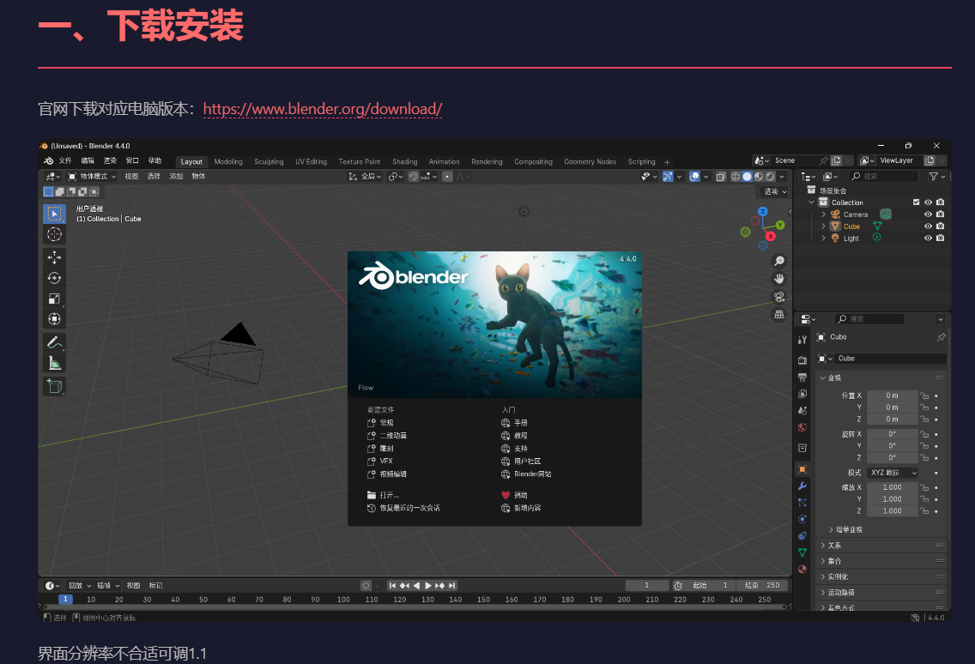
Task: Expand the 运动路径 panel
Action: pos(881,593)
